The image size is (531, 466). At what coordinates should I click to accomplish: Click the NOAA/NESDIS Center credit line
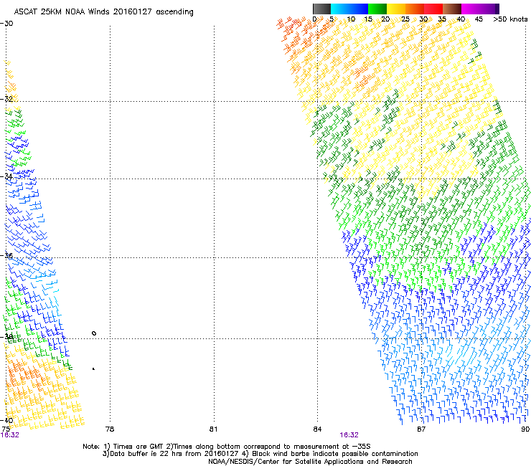310,462
